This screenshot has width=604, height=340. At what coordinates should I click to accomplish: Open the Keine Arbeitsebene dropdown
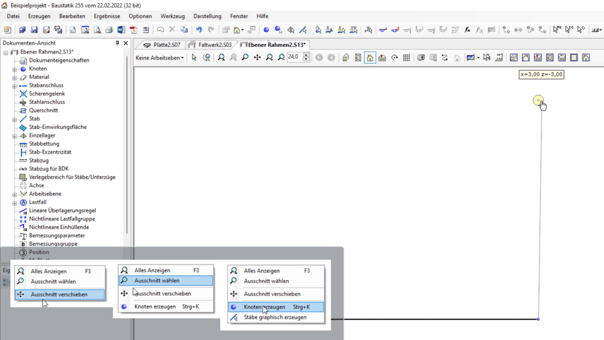click(x=160, y=58)
